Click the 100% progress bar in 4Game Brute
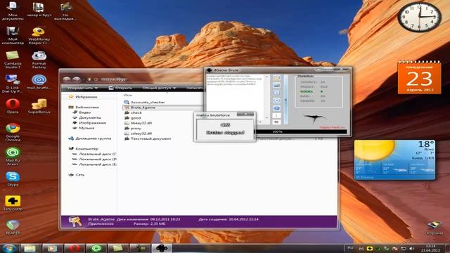Image resolution: width=450 pixels, height=253 pixels. 300,131
